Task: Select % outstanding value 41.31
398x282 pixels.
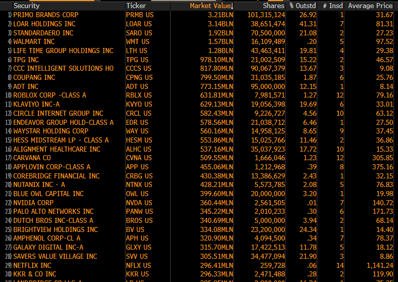Action: point(308,24)
